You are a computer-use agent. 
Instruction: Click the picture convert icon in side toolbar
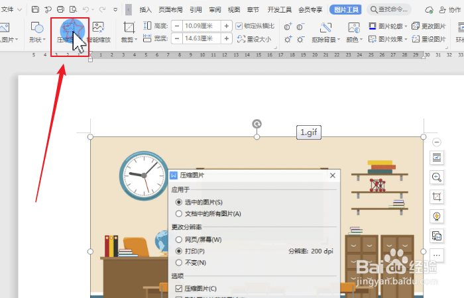point(437,236)
